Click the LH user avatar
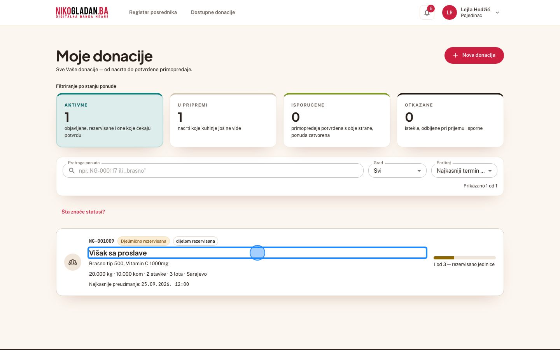 [450, 12]
